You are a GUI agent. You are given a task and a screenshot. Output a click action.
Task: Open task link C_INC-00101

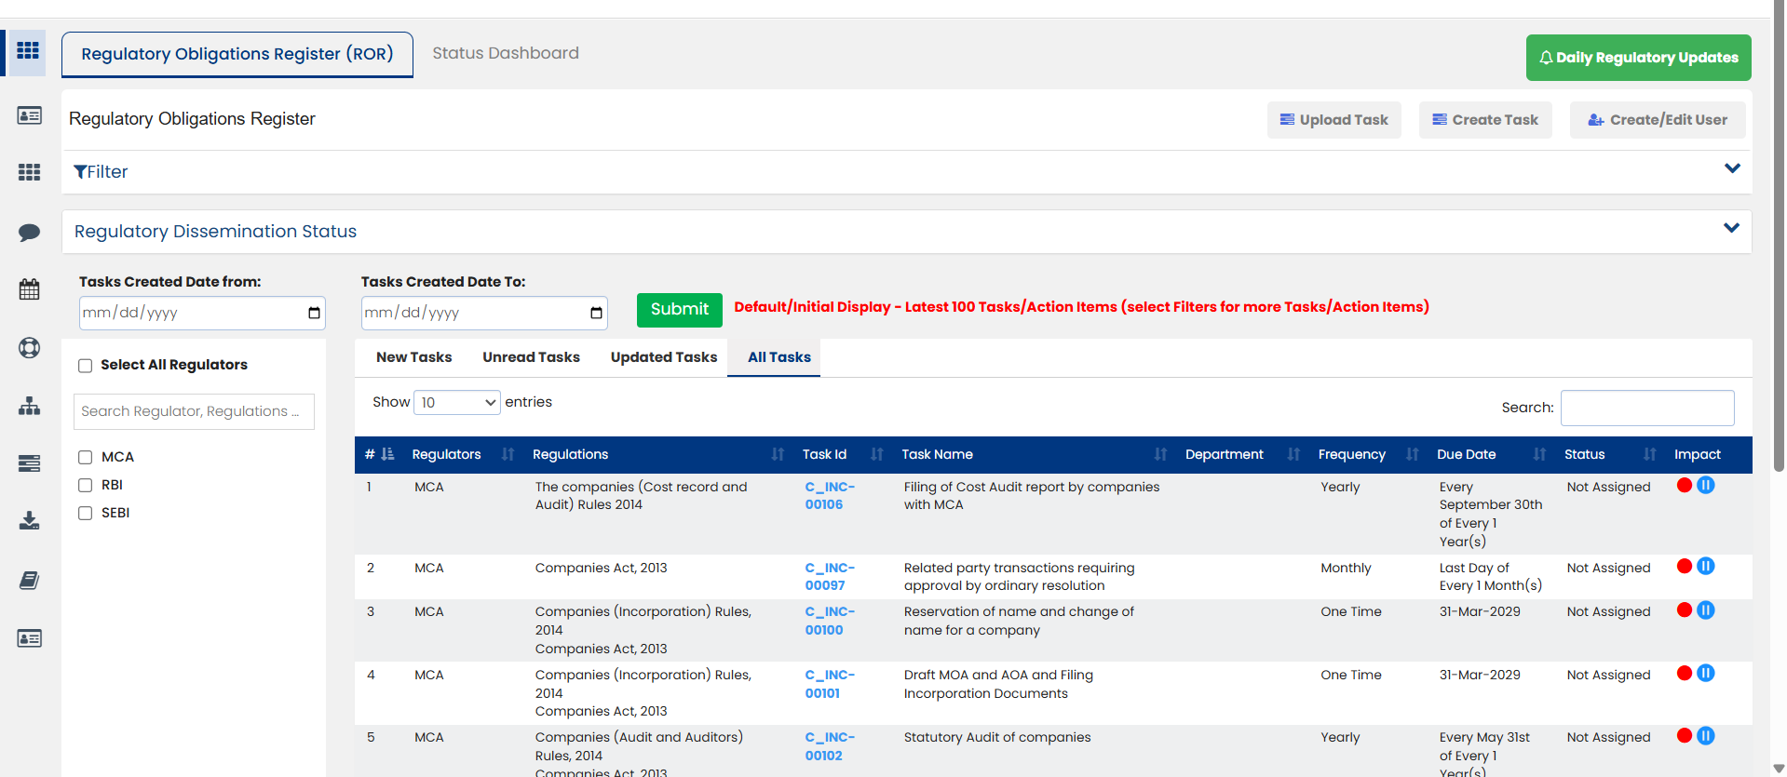point(830,684)
